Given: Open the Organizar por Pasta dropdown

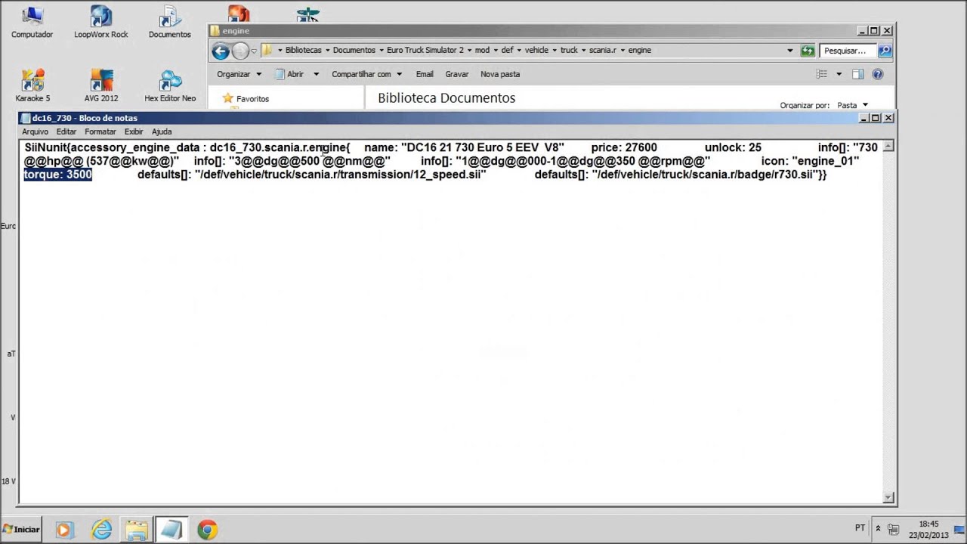Looking at the screenshot, I should 852,106.
